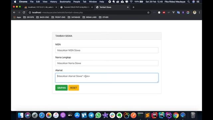
Task: Focus the Nama Lengkap input field
Action: (107, 63)
